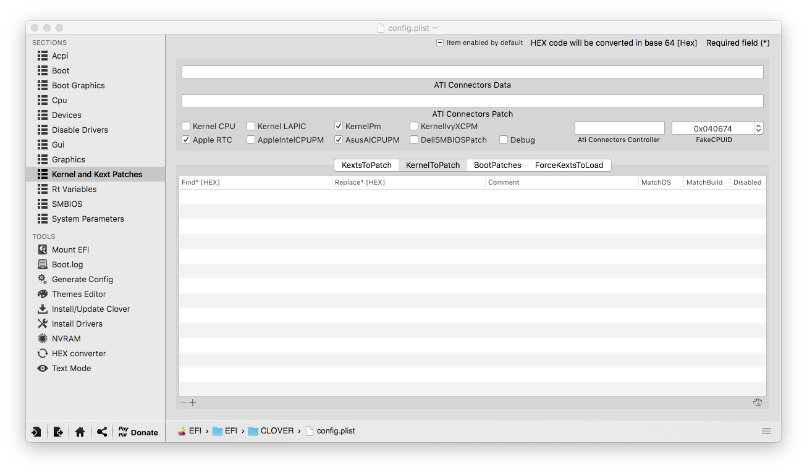The width and height of the screenshot is (807, 473).
Task: Switch to the KernelToPatch tab
Action: (433, 165)
